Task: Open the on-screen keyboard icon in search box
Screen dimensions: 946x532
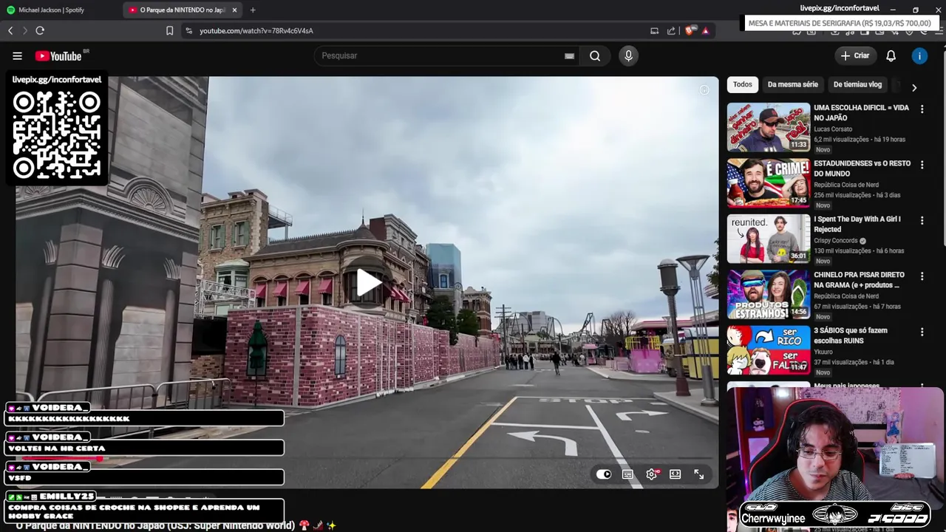Action: [569, 55]
